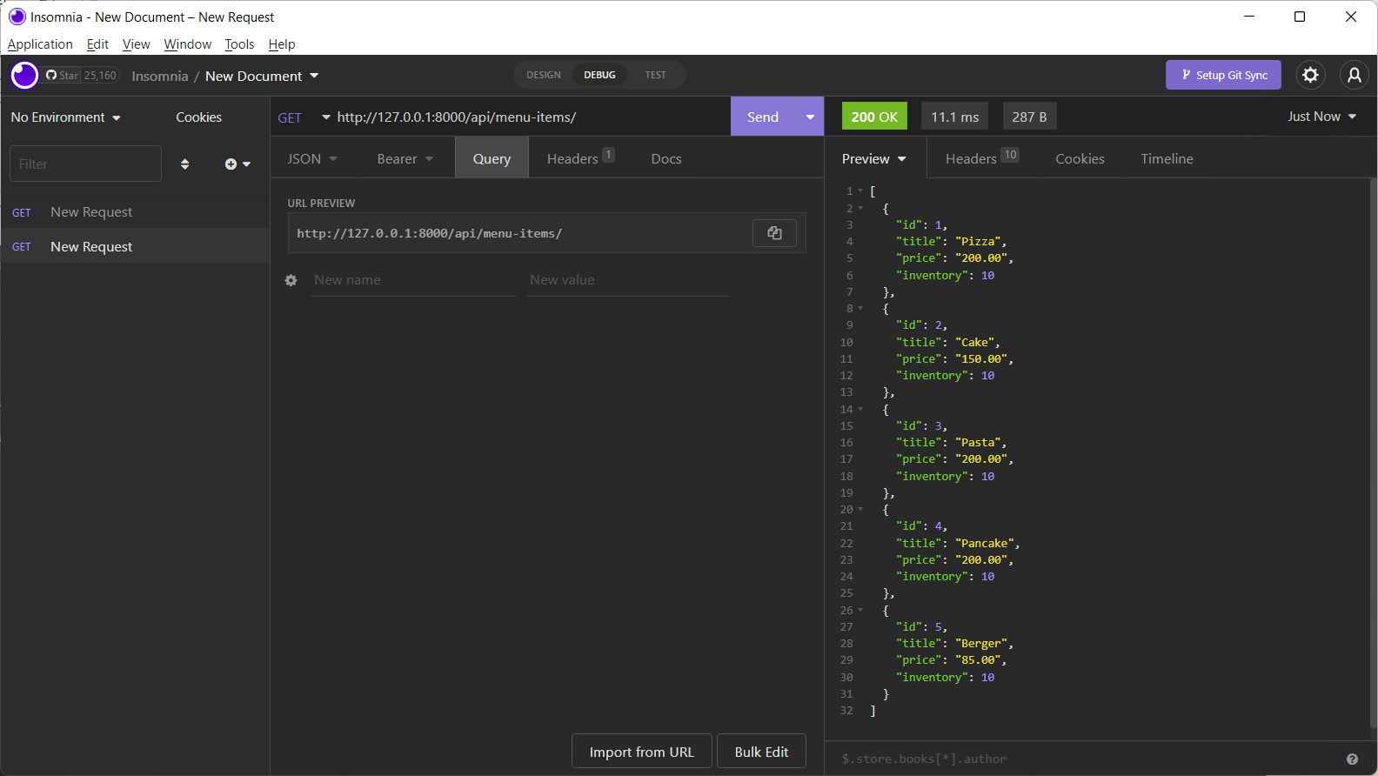Click the Setup Git Sync button
The height and width of the screenshot is (776, 1378).
pyautogui.click(x=1223, y=75)
